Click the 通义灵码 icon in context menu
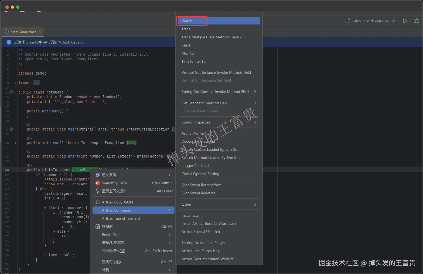Image resolution: width=423 pixels, height=274 pixels. coord(98,175)
